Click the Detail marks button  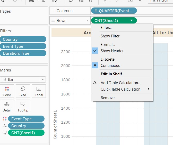(x=7, y=106)
